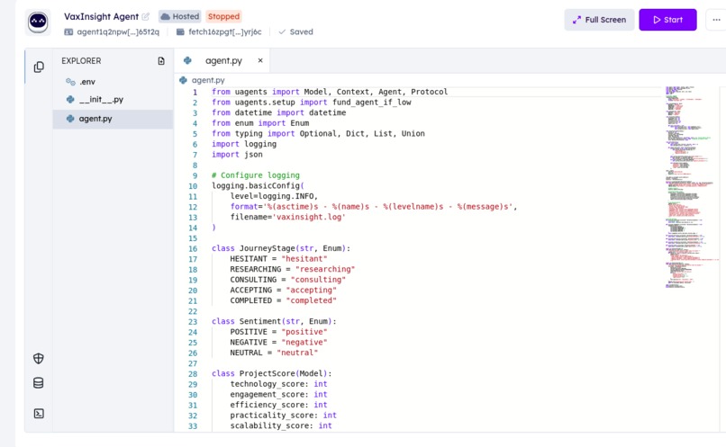The width and height of the screenshot is (726, 447).
Task: Click the VaxInsight agent avatar icon
Action: click(38, 22)
